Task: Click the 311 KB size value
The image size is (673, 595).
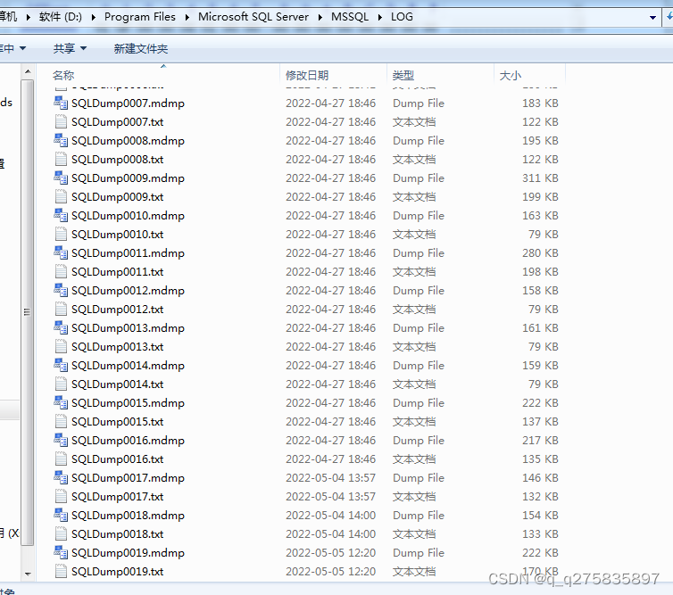Action: pos(540,178)
